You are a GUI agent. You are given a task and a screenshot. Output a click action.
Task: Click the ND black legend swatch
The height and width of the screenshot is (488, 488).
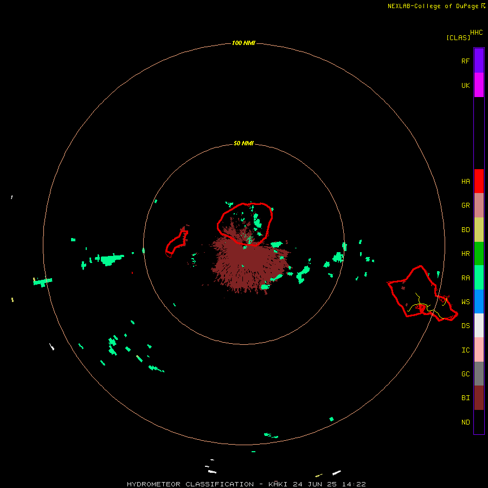point(479,422)
